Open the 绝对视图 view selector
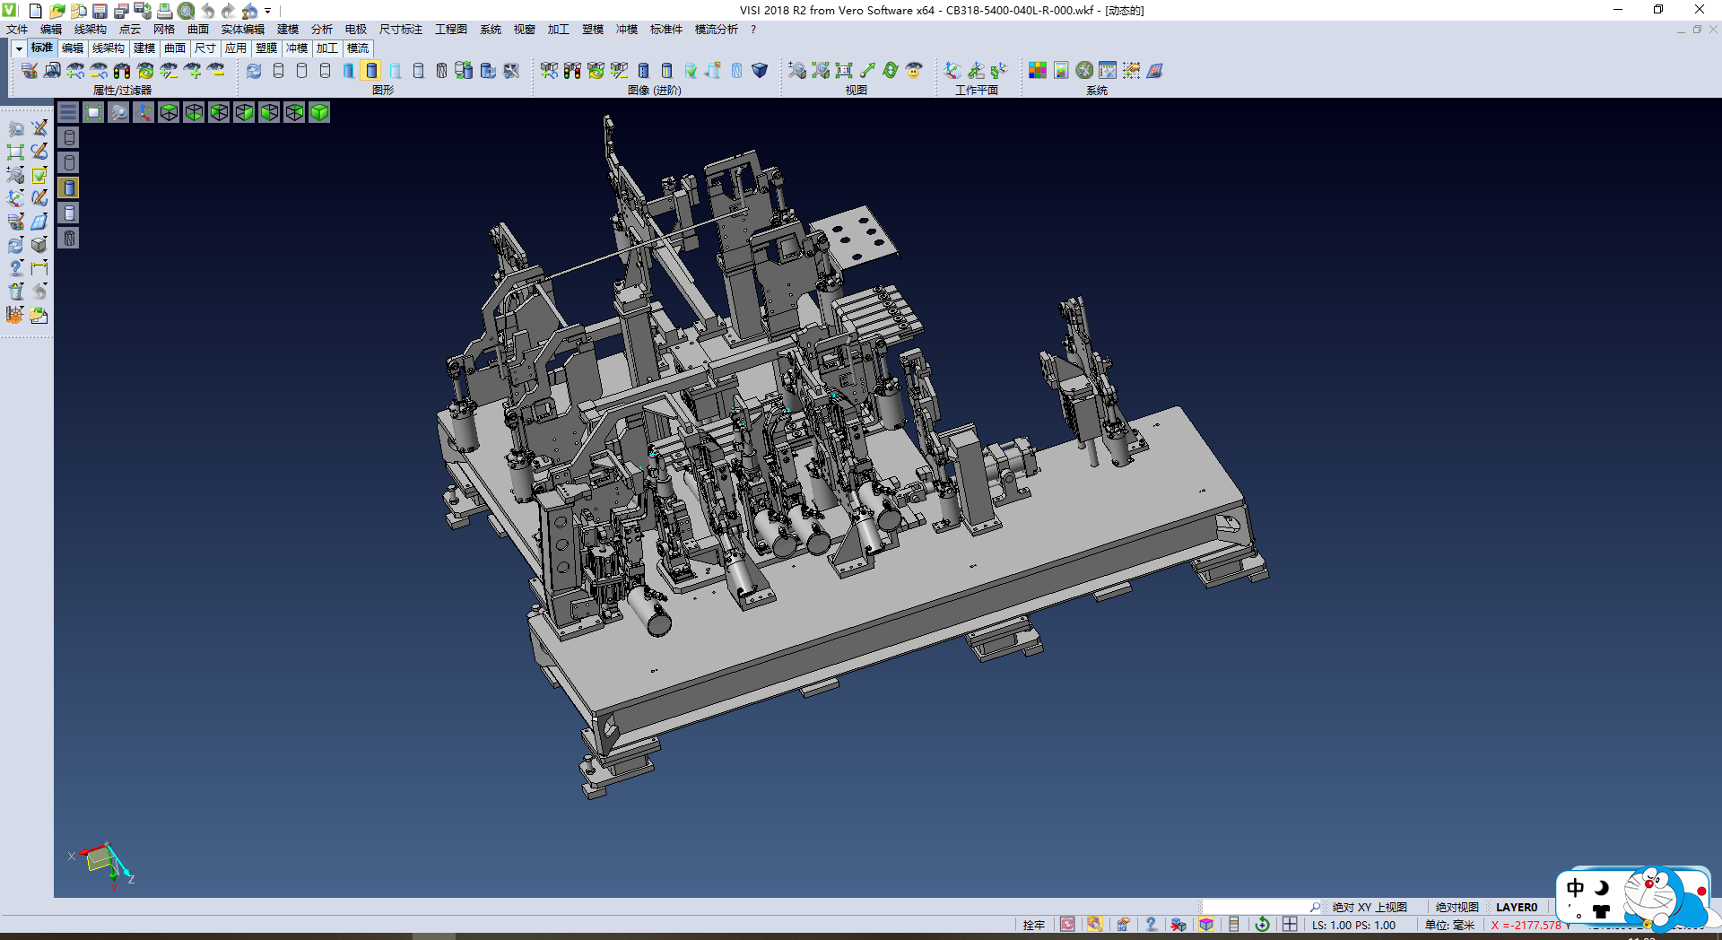This screenshot has height=940, width=1722. 1457,907
